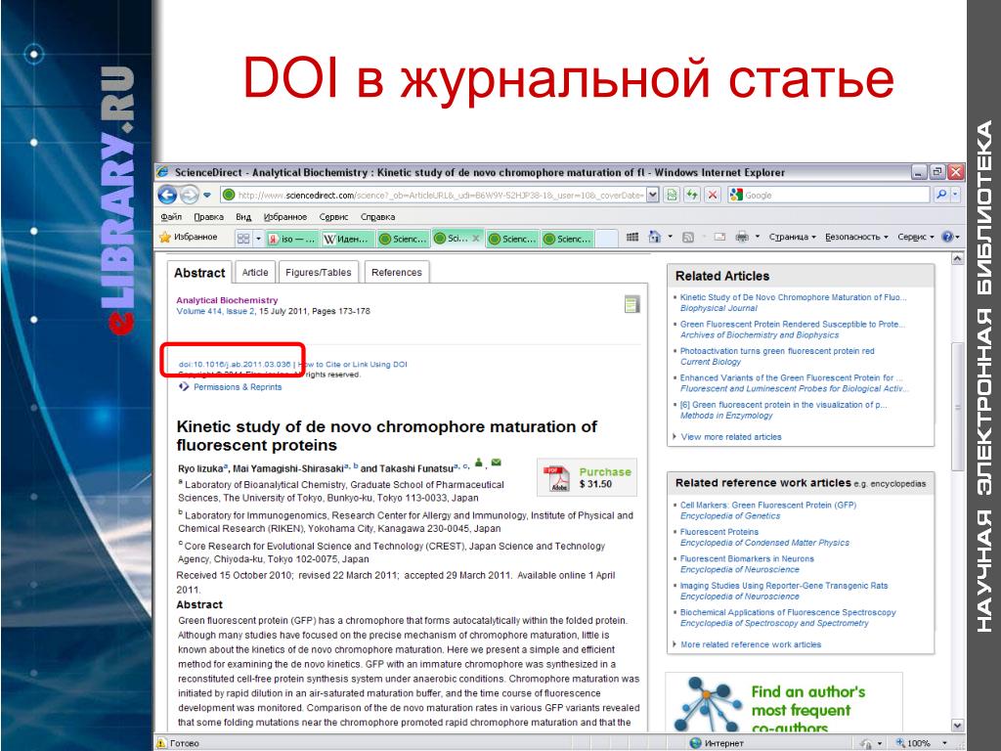The height and width of the screenshot is (751, 1001).
Task: Open the Справка menu
Action: coord(378,217)
